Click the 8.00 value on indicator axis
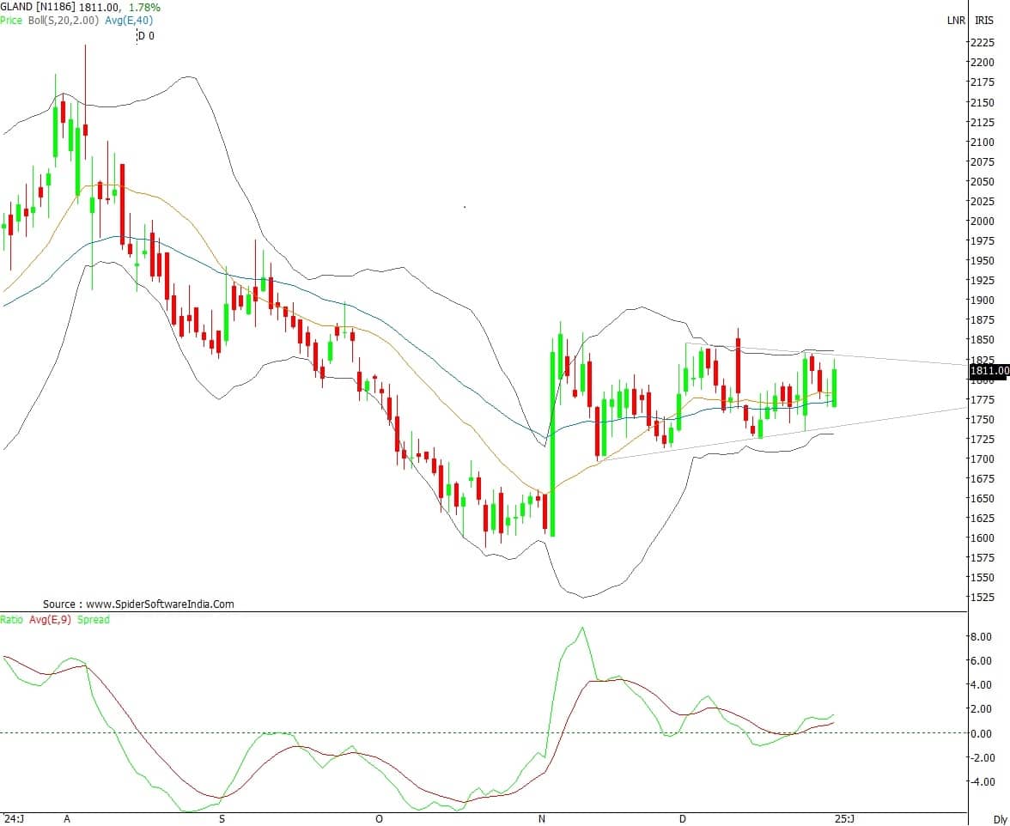Image resolution: width=1010 pixels, height=826 pixels. [981, 637]
